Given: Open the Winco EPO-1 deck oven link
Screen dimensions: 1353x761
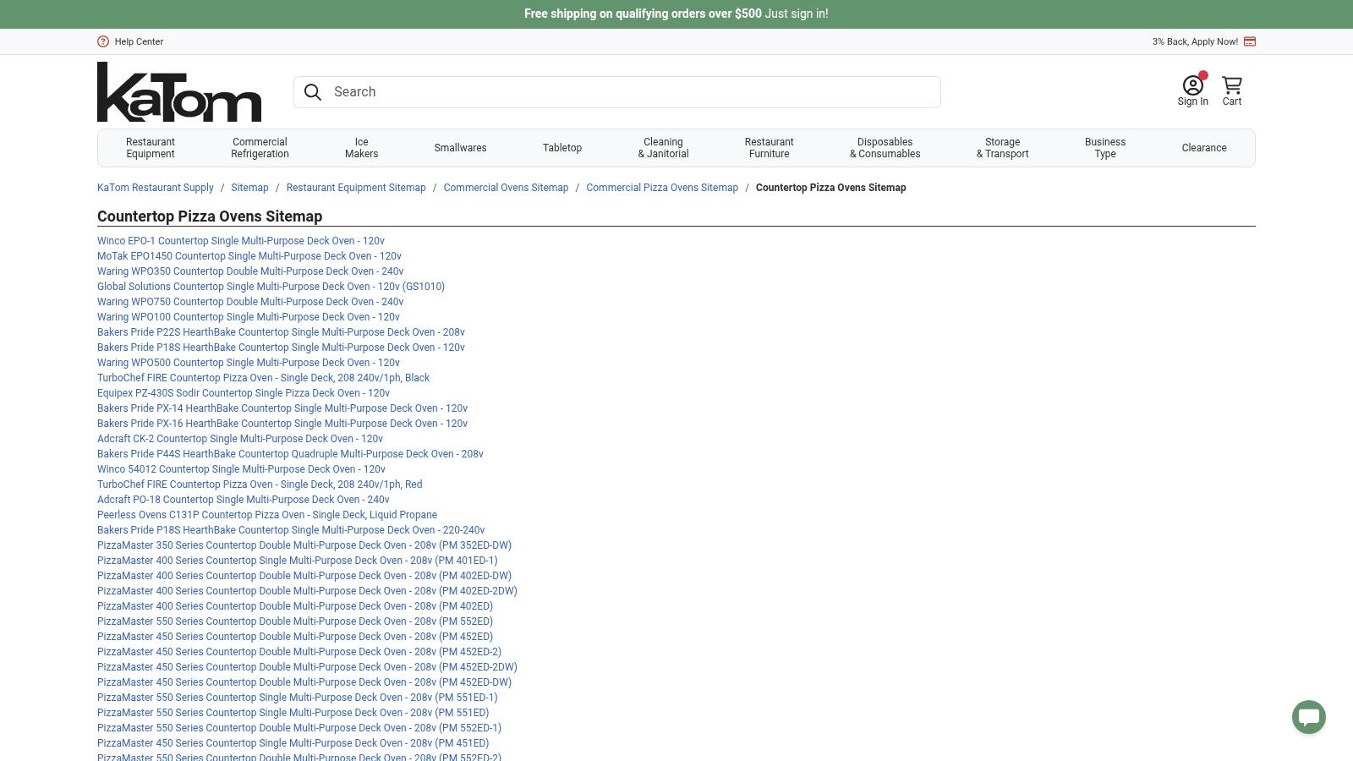Looking at the screenshot, I should point(241,241).
